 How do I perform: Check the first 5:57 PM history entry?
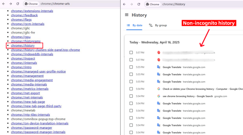pos(131,52)
